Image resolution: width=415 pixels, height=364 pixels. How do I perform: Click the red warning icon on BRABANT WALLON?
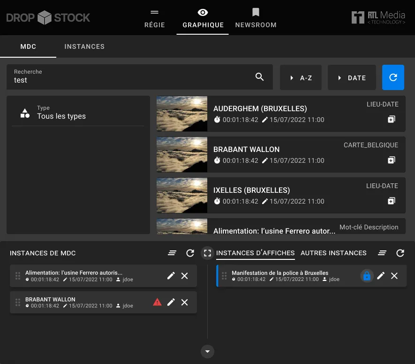click(x=158, y=303)
